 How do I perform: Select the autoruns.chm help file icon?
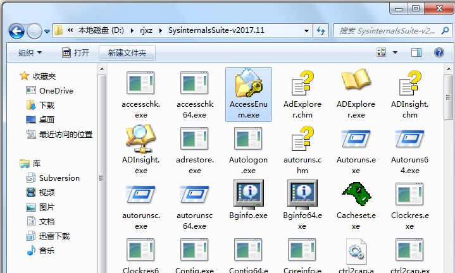click(x=302, y=138)
